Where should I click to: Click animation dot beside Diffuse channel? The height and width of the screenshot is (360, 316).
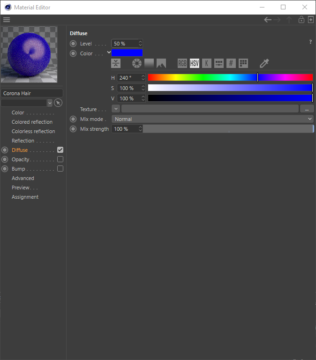[5, 150]
